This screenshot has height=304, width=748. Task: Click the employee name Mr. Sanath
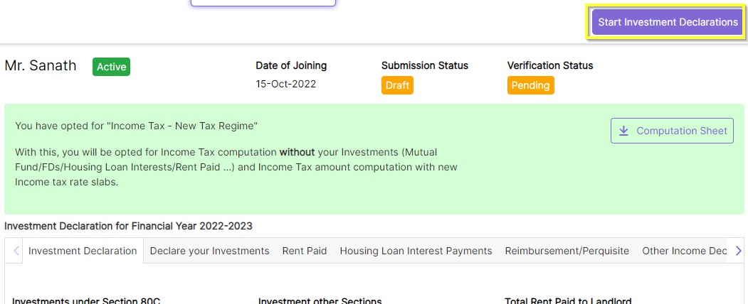[41, 66]
